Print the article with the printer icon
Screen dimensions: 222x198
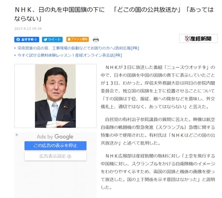pyautogui.click(x=96, y=40)
